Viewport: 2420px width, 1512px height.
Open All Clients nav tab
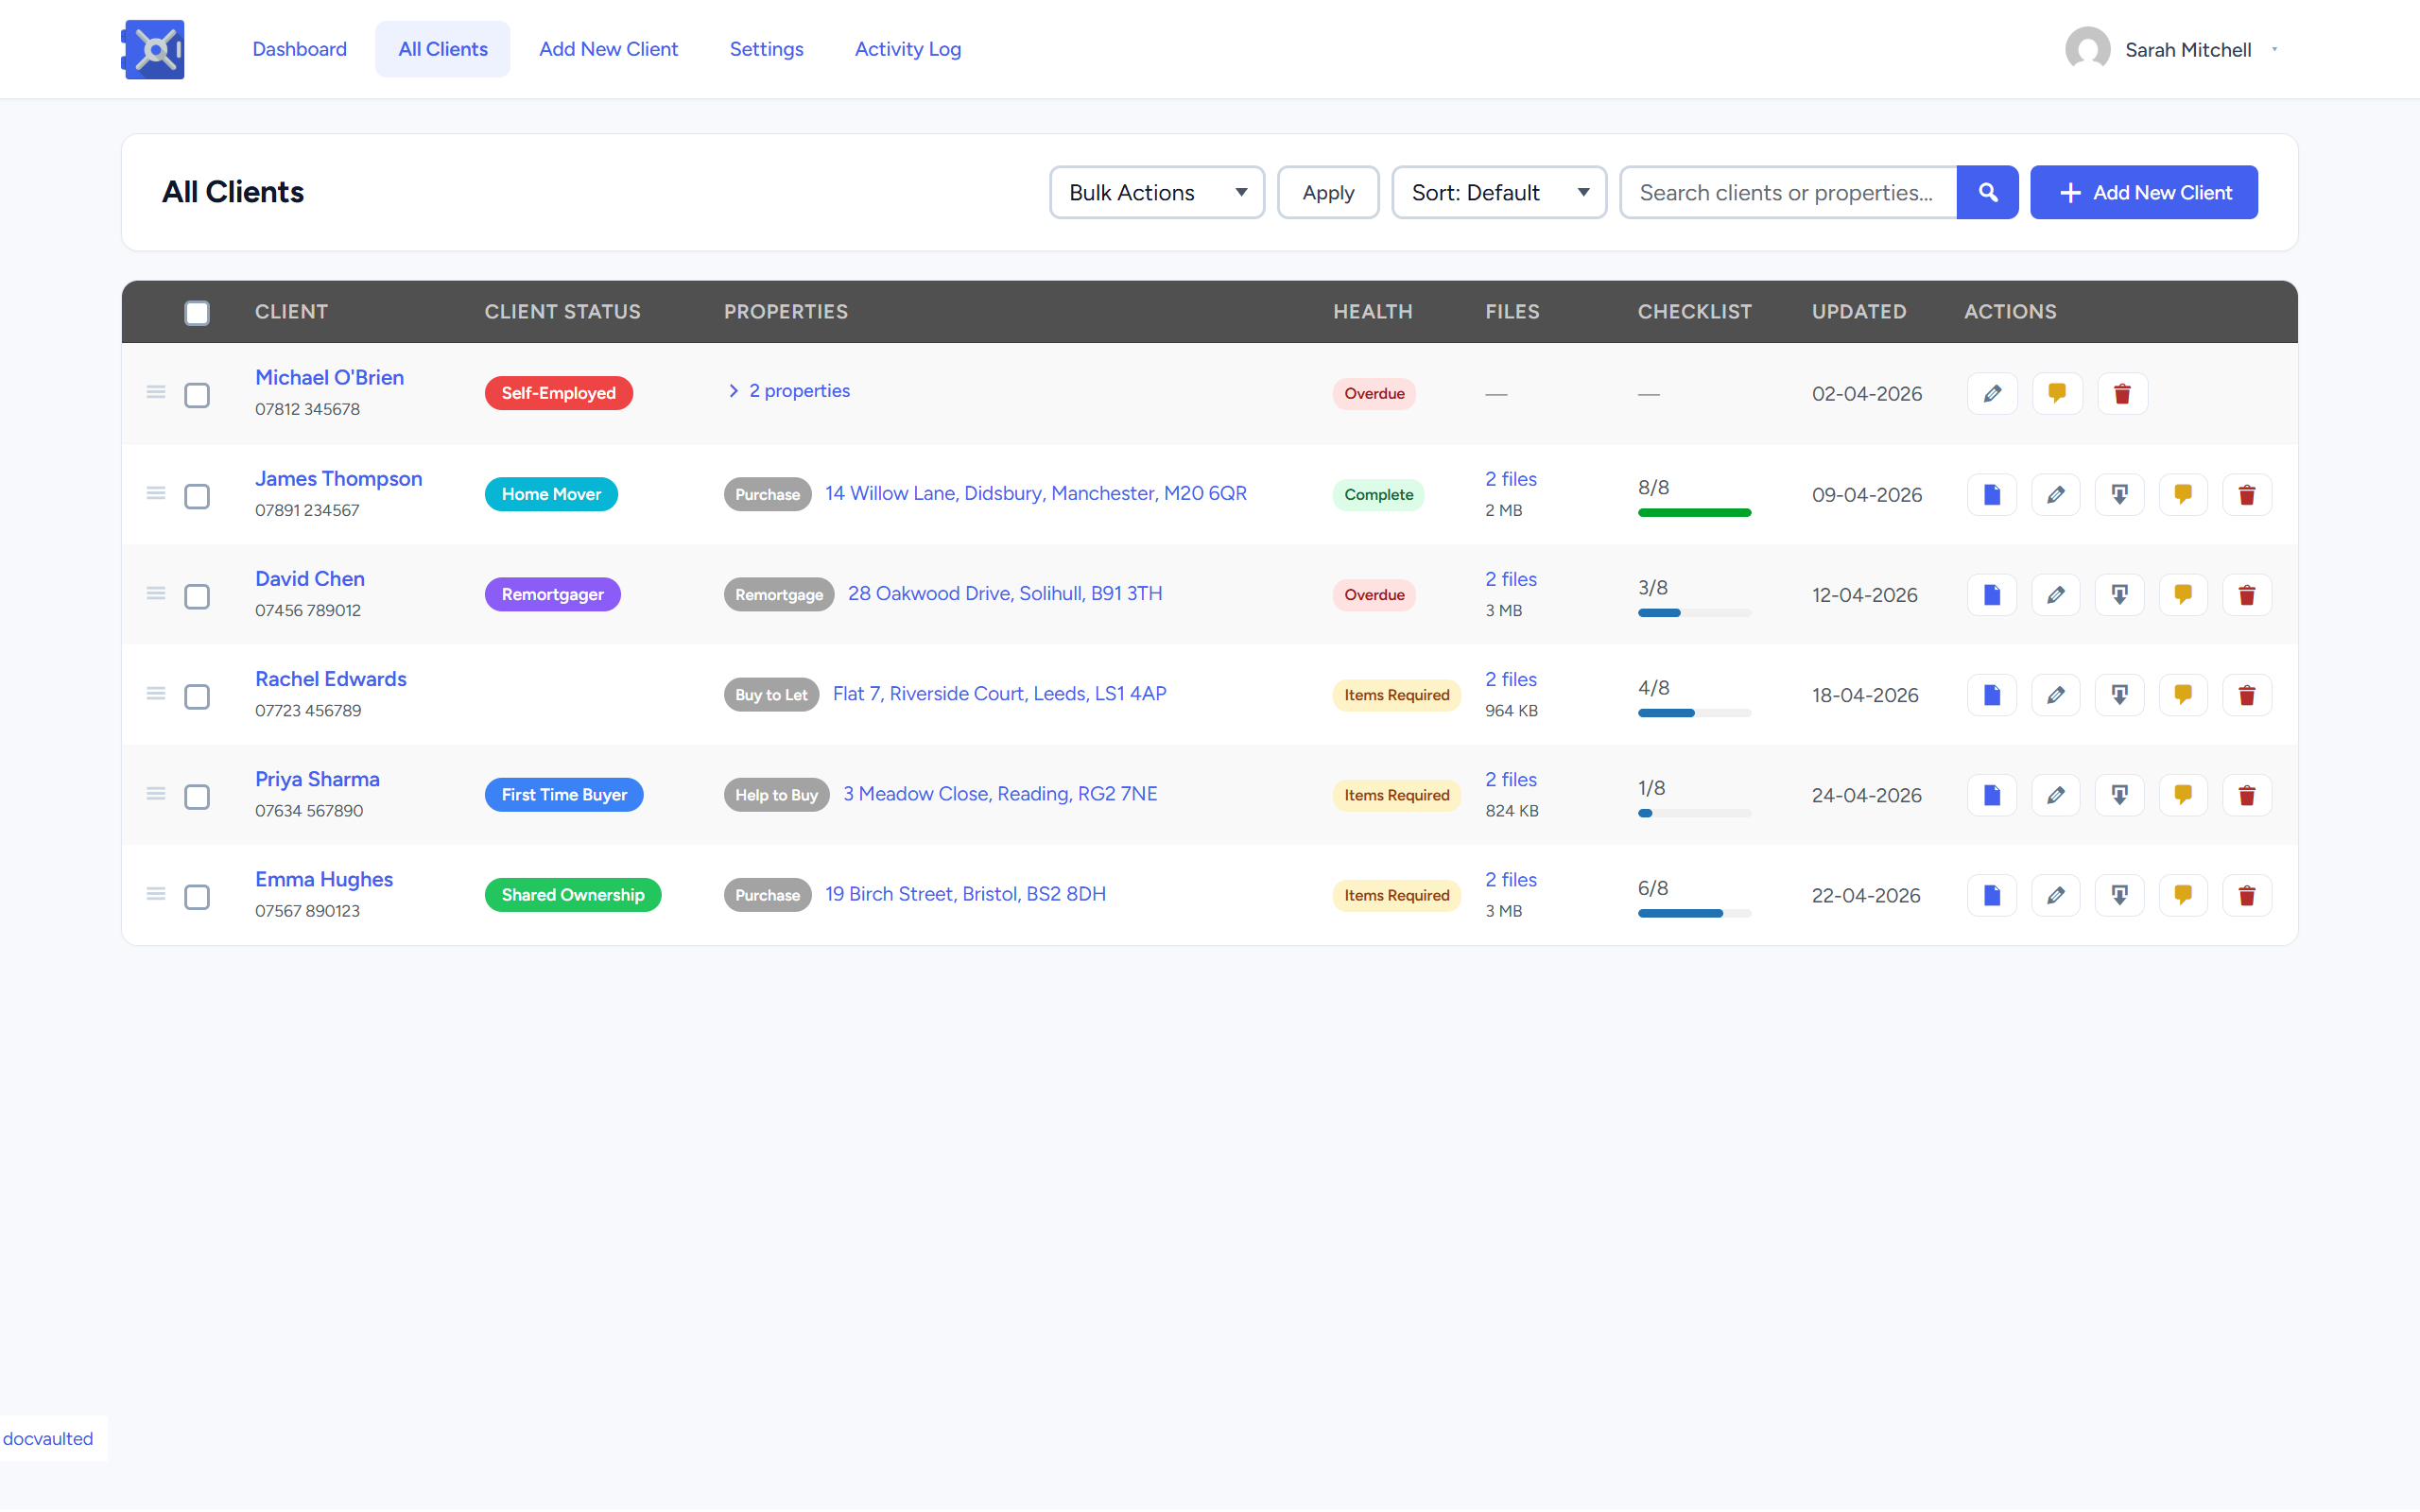tap(442, 49)
